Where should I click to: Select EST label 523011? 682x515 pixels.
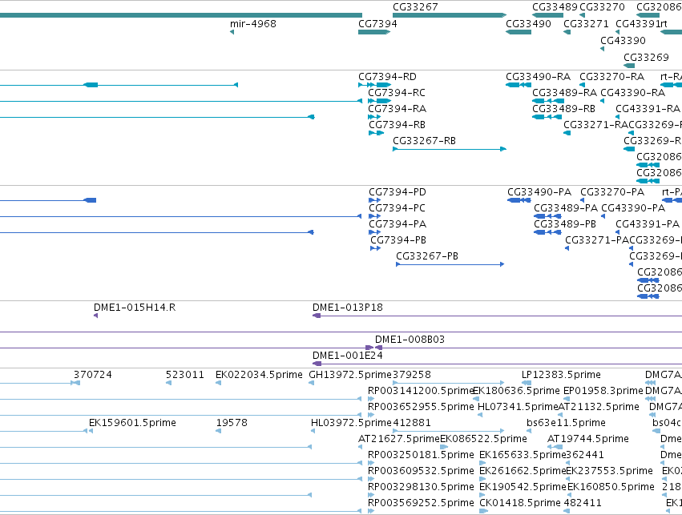pyautogui.click(x=185, y=375)
